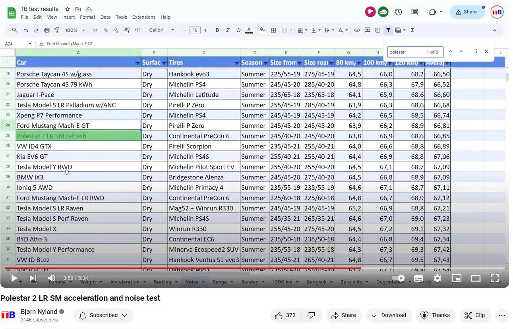Check the cloud save status icon
The width and height of the screenshot is (513, 329).
(x=89, y=9)
